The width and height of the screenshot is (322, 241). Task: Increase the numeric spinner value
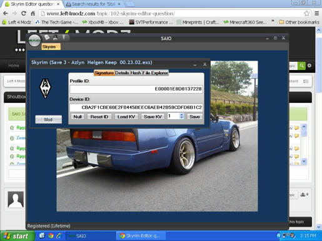click(181, 115)
